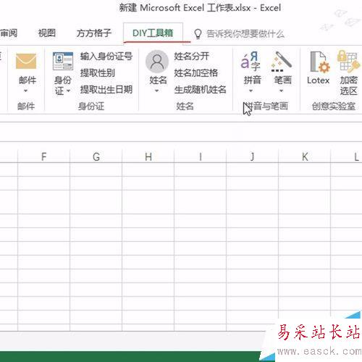This screenshot has height=362, width=362.
Task: Click the 创意实验室 group label
Action: click(334, 106)
